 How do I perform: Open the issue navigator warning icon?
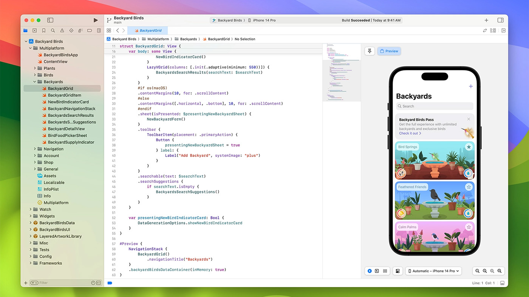tap(62, 31)
